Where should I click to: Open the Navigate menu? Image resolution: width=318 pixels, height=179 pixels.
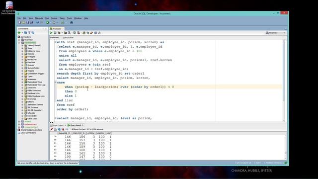[39, 18]
